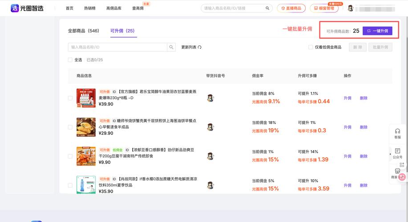Click the user avatar in header

(351, 8)
